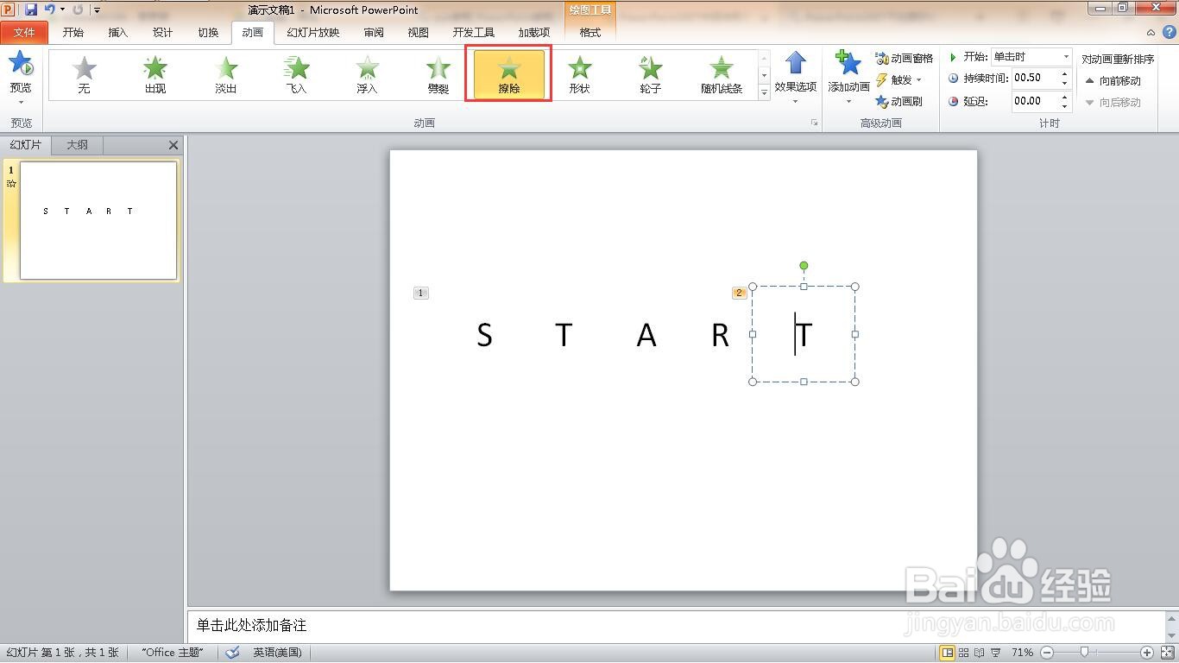This screenshot has height=663, width=1179.
Task: Apply the 劈裂 (Split) animation
Action: coord(438,74)
